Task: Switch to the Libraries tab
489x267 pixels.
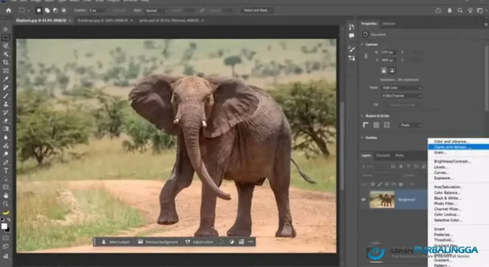Action: (389, 24)
